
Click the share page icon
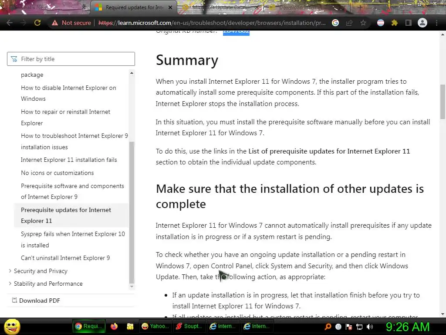[349, 23]
